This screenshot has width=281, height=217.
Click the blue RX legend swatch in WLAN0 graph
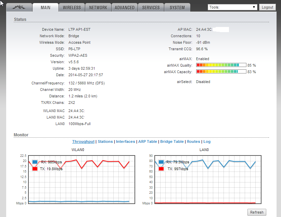(35, 162)
